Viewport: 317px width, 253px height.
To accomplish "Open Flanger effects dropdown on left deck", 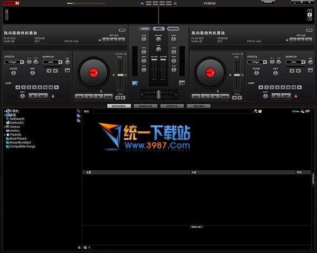I will [13, 62].
